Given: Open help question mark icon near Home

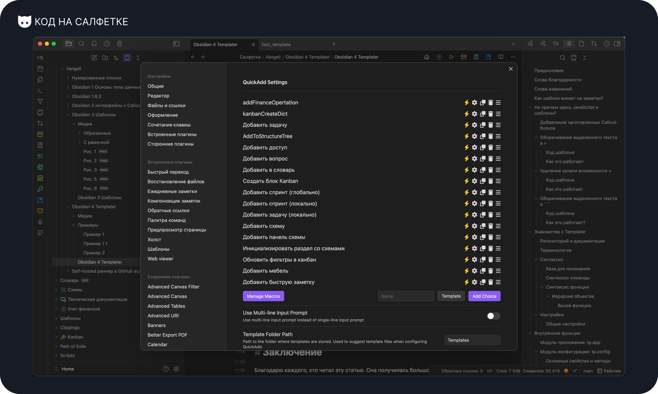Looking at the screenshot, I should (x=166, y=369).
